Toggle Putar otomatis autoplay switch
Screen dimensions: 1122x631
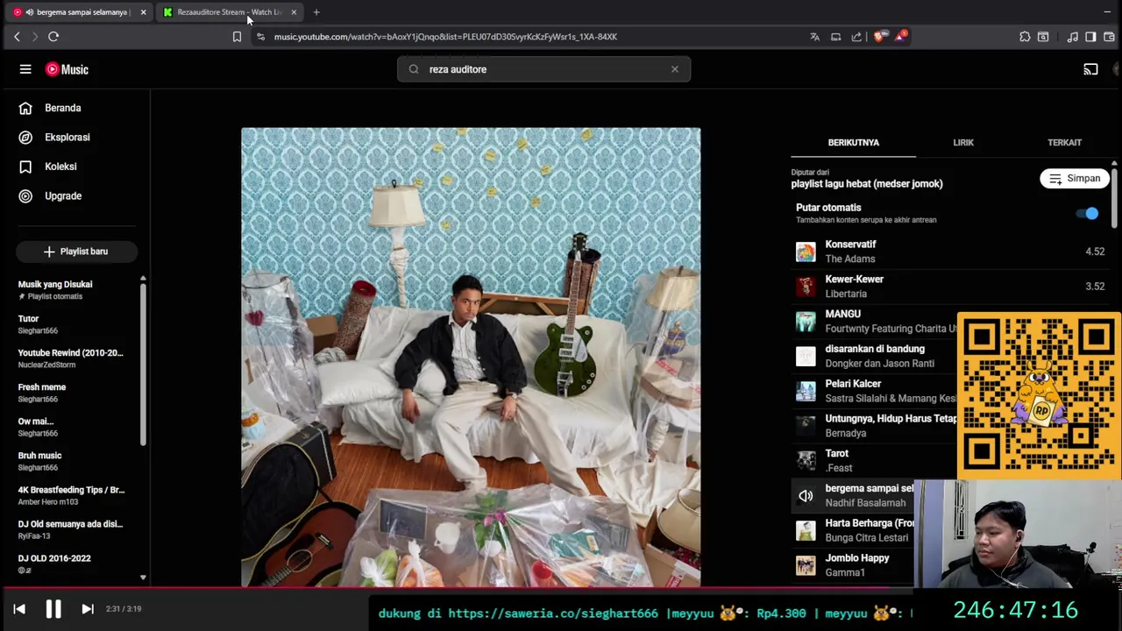pos(1087,213)
